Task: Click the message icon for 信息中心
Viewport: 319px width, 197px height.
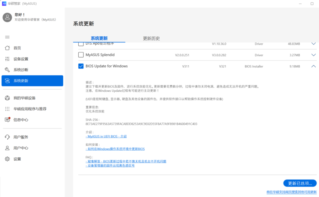Action: (x=7, y=120)
